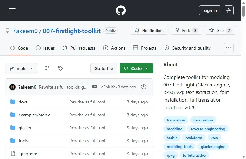The width and height of the screenshot is (246, 159).
Task: Click the docs folder icon
Action: pos(13,102)
